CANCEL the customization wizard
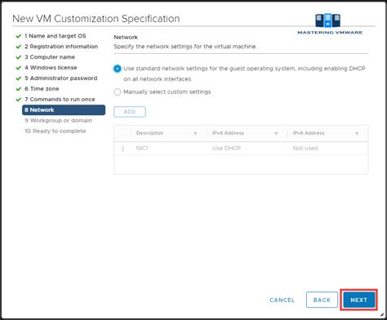 coord(282,300)
